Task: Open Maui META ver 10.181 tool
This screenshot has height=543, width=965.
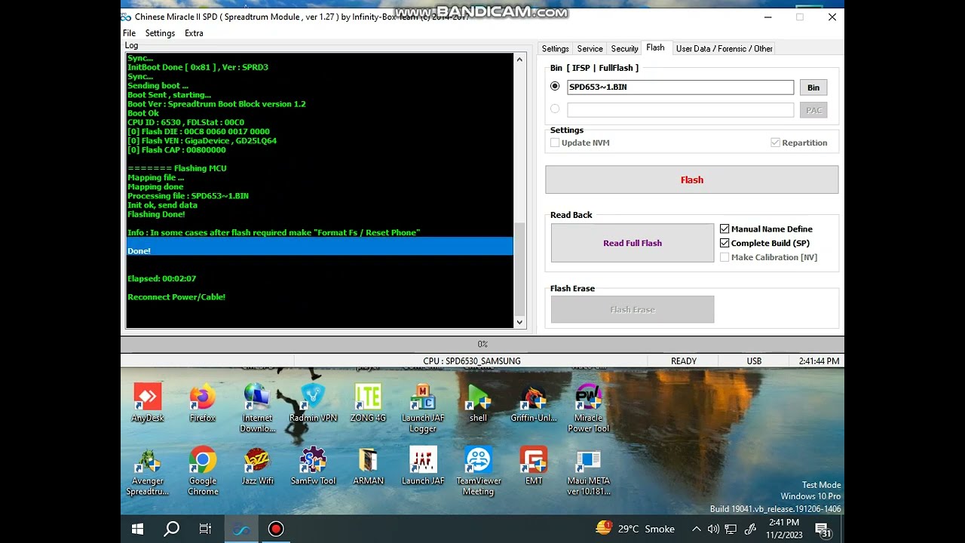Action: pyautogui.click(x=588, y=462)
